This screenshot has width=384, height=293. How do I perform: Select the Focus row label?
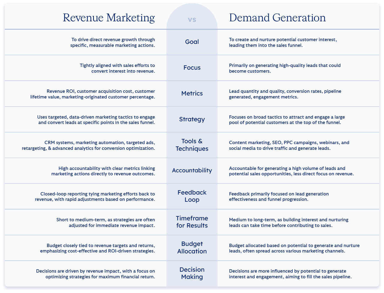click(192, 68)
